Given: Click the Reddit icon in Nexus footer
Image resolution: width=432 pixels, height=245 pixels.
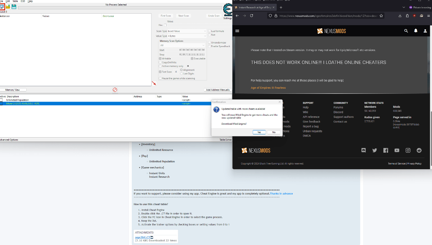Looking at the screenshot, I should pos(419,151).
